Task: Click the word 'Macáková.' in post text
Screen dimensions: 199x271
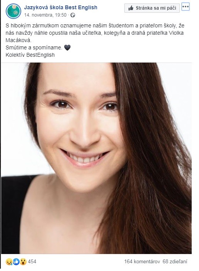Action: click(18, 40)
